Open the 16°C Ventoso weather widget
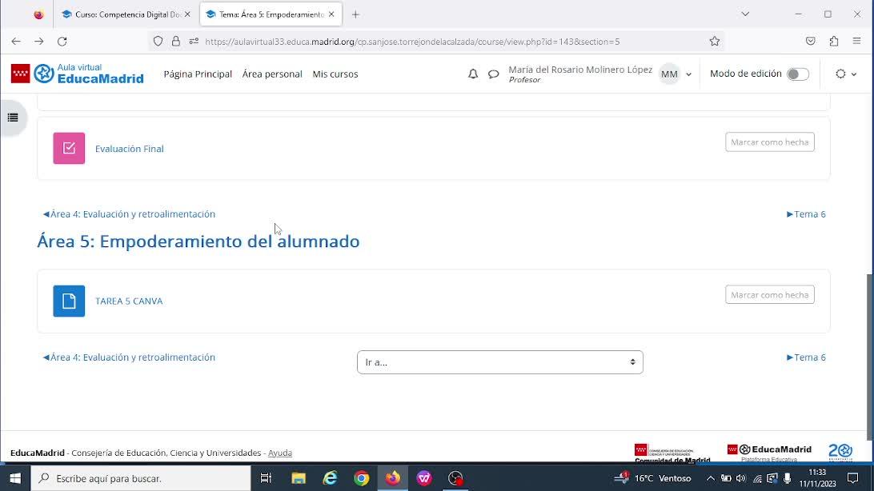The height and width of the screenshot is (491, 874). (653, 478)
